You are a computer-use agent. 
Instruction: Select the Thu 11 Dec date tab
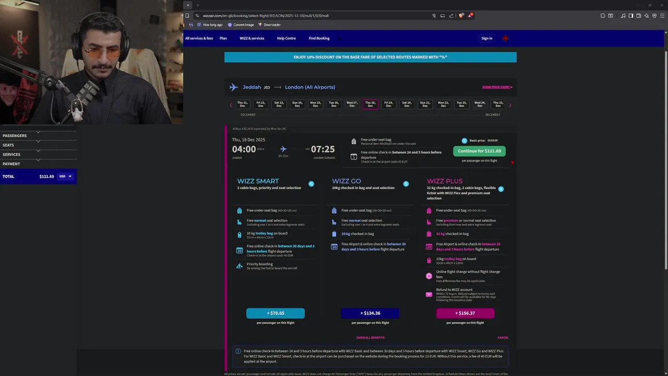tap(242, 104)
